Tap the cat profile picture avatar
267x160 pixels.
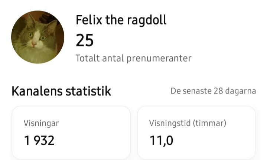coord(38,37)
